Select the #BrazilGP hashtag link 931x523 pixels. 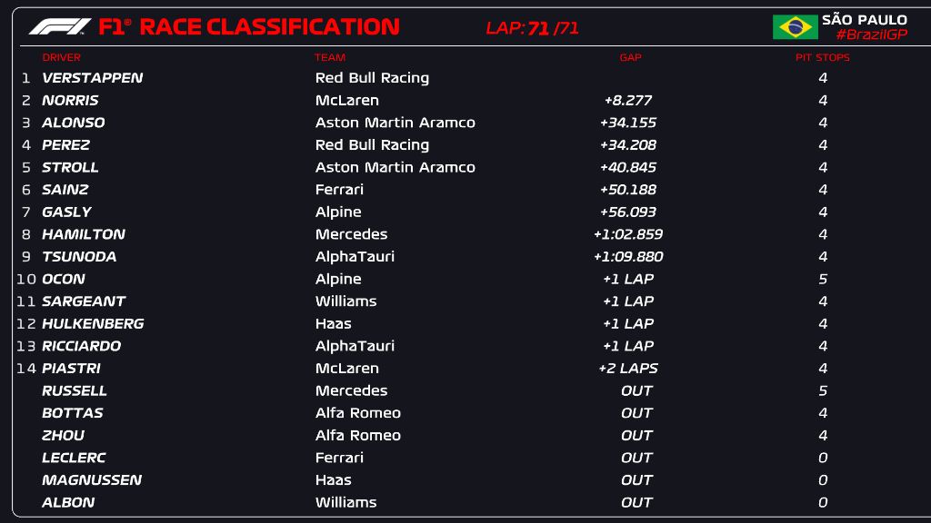point(871,35)
